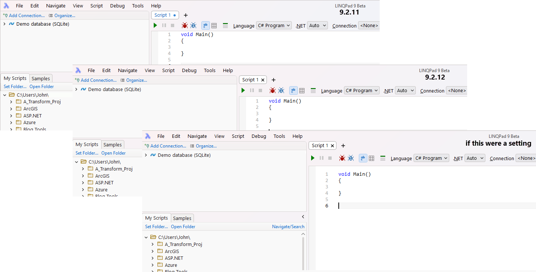Click Open Folder in the 9.2.12 window

coord(114,153)
